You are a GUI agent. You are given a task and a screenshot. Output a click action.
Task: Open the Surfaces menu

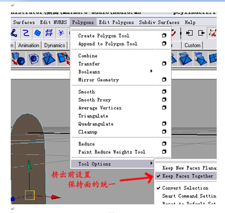click(x=24, y=22)
